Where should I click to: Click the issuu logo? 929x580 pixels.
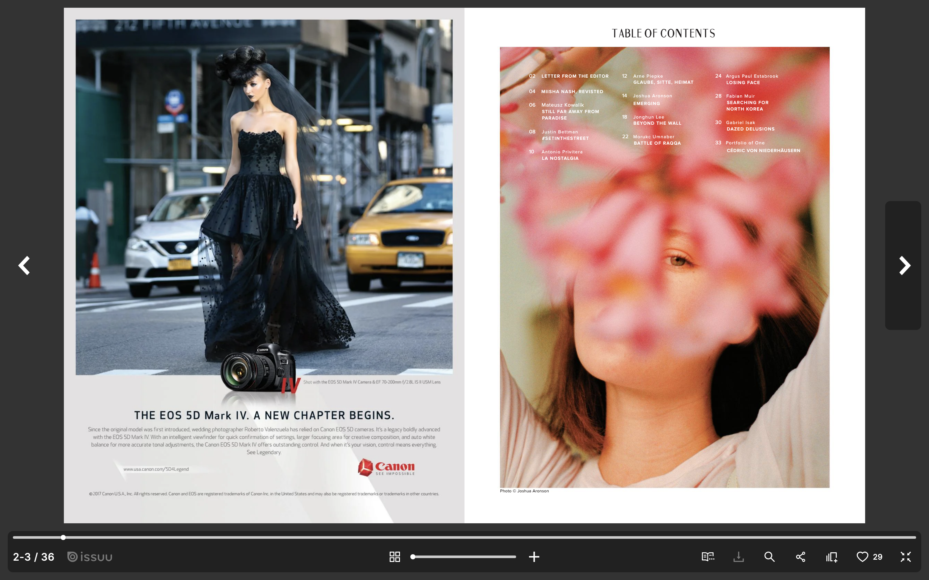90,556
